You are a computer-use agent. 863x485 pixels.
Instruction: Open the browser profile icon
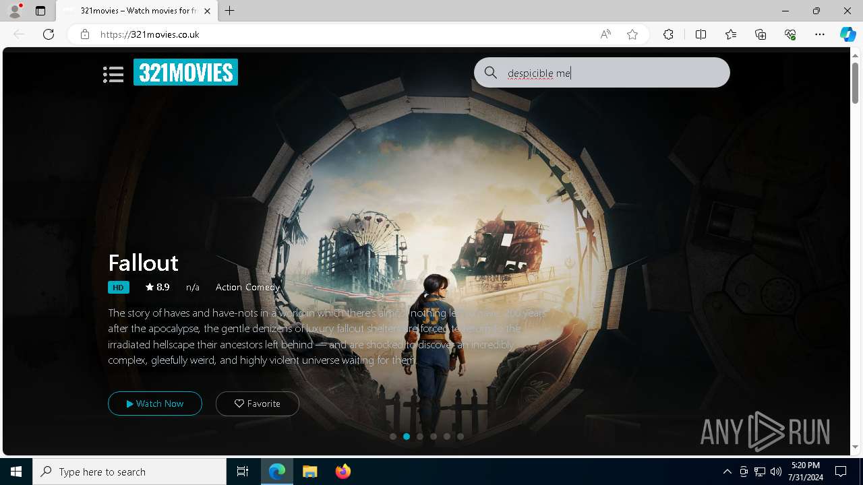pos(15,11)
